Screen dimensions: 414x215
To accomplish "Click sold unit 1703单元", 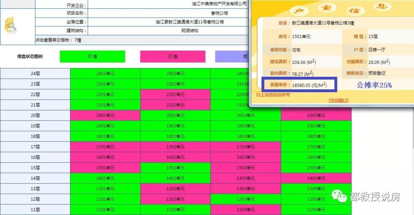I will click(246, 147).
